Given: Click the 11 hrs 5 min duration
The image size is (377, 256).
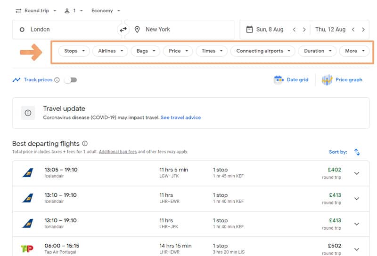Looking at the screenshot, I should coord(174,170).
